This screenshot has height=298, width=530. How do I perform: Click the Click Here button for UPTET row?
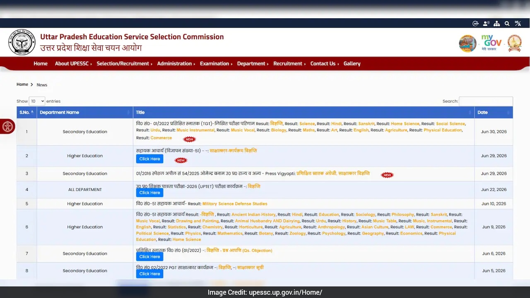coord(149,193)
